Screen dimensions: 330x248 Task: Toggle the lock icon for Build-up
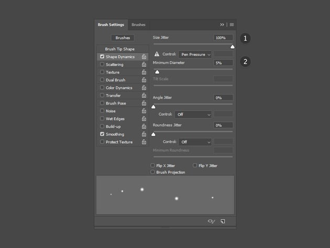pyautogui.click(x=144, y=126)
